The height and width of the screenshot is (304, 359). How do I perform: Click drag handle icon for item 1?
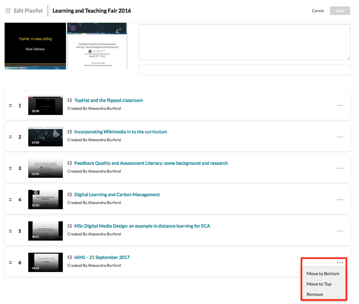click(x=10, y=106)
